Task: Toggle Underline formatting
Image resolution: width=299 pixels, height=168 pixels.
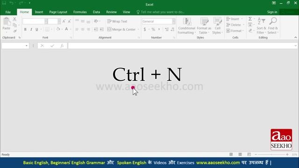Action: tap(37, 29)
